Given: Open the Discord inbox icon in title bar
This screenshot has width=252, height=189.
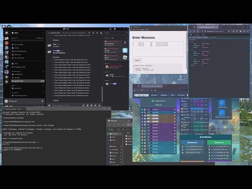Looking at the screenshot, I should [x=110, y=29].
